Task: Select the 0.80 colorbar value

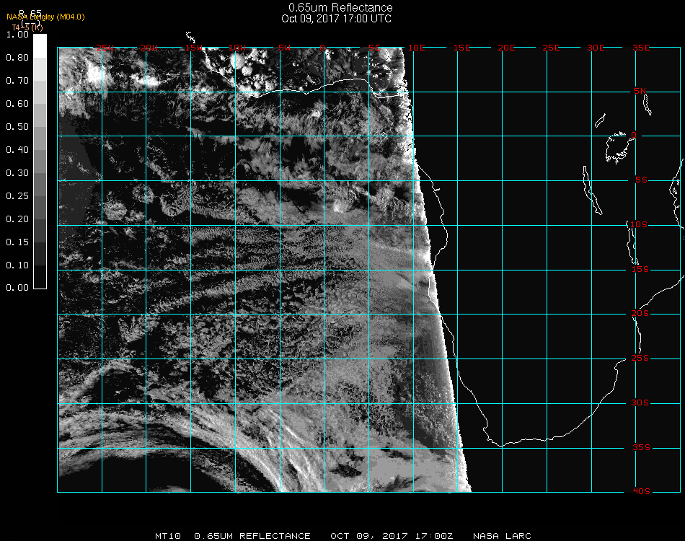Action: 17,58
